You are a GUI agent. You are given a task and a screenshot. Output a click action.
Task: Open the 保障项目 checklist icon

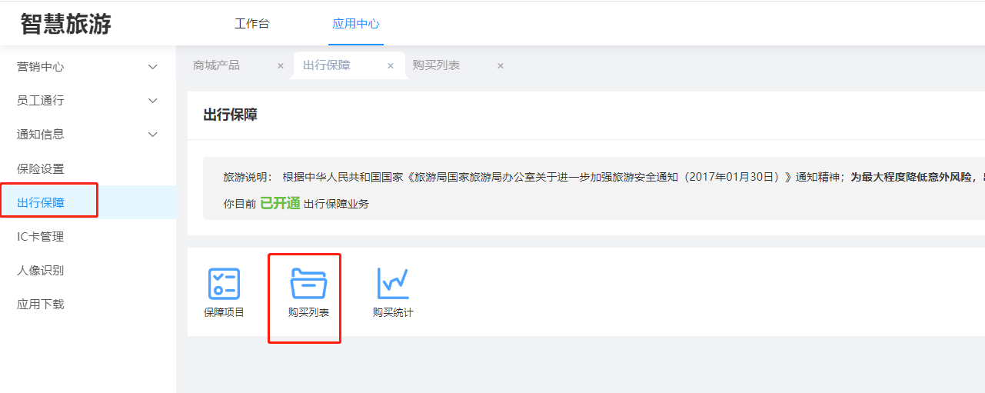[x=224, y=284]
